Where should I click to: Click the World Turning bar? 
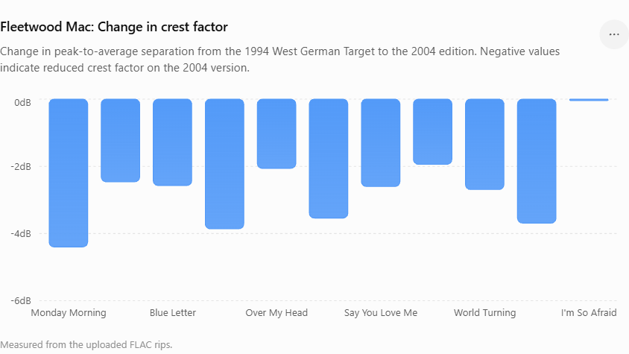tap(484, 144)
